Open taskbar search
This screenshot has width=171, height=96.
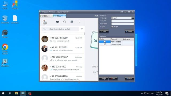point(10,93)
